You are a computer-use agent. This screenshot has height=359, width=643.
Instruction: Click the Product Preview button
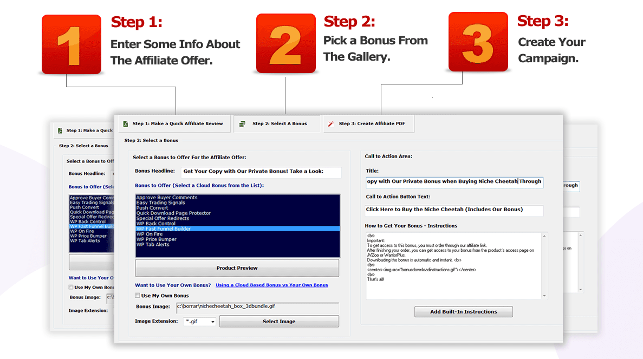tap(237, 268)
